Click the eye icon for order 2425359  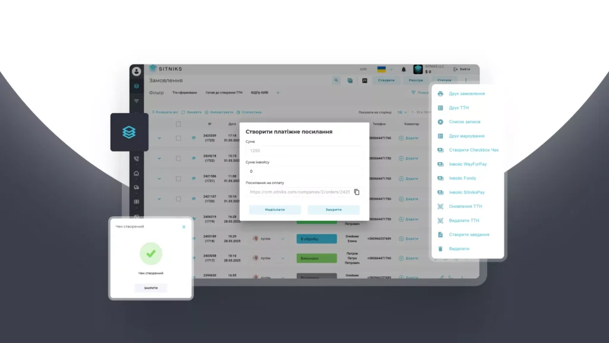tap(193, 138)
